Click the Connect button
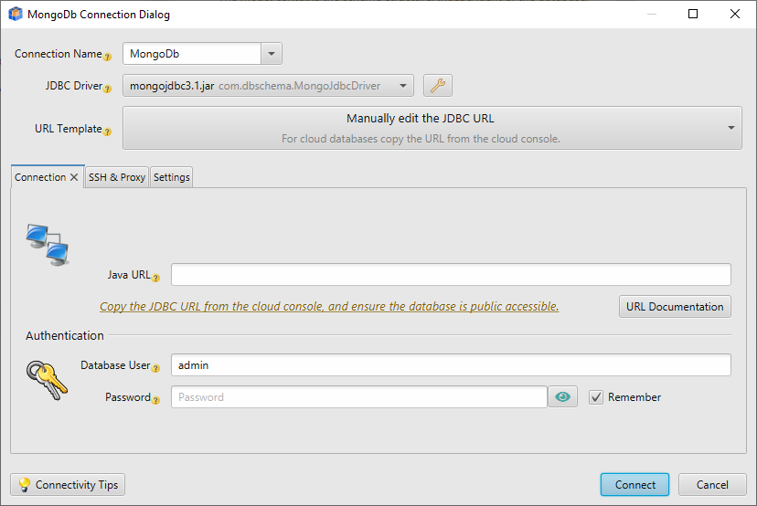The height and width of the screenshot is (506, 757). tap(634, 484)
